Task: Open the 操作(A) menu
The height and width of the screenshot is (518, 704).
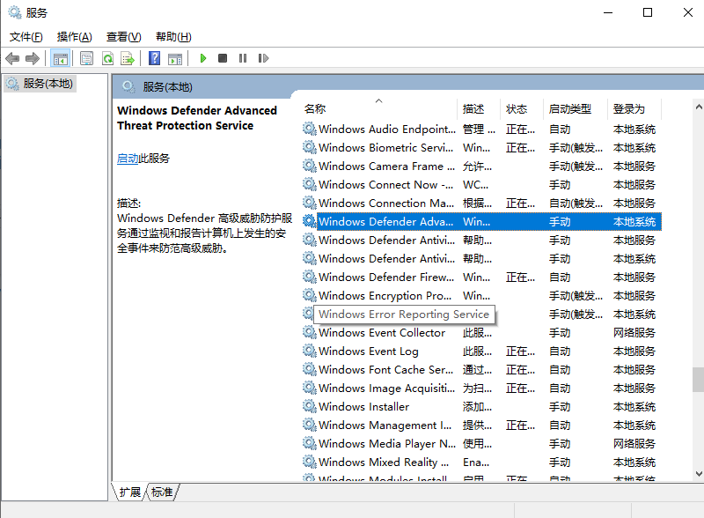Action: (x=75, y=37)
